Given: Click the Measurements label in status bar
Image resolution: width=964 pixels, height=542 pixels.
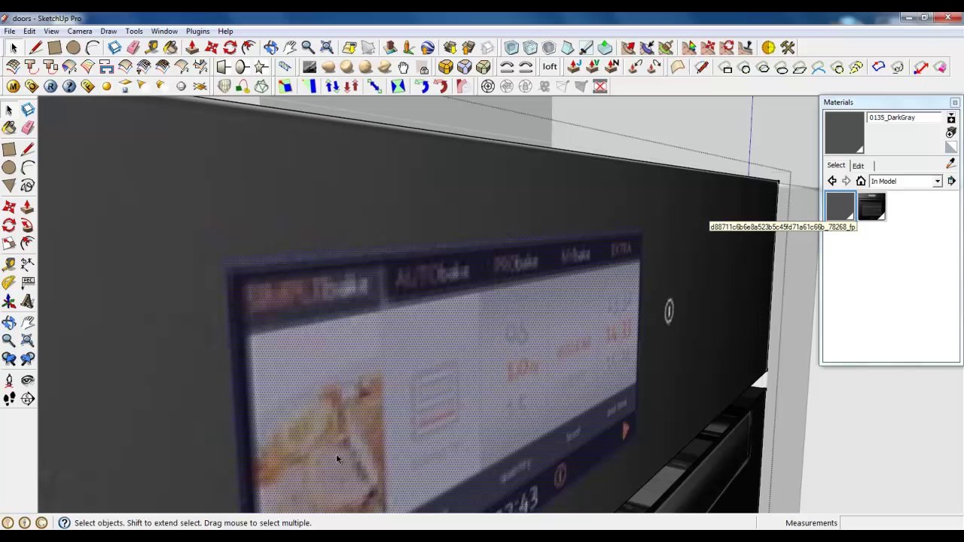Looking at the screenshot, I should [x=811, y=523].
